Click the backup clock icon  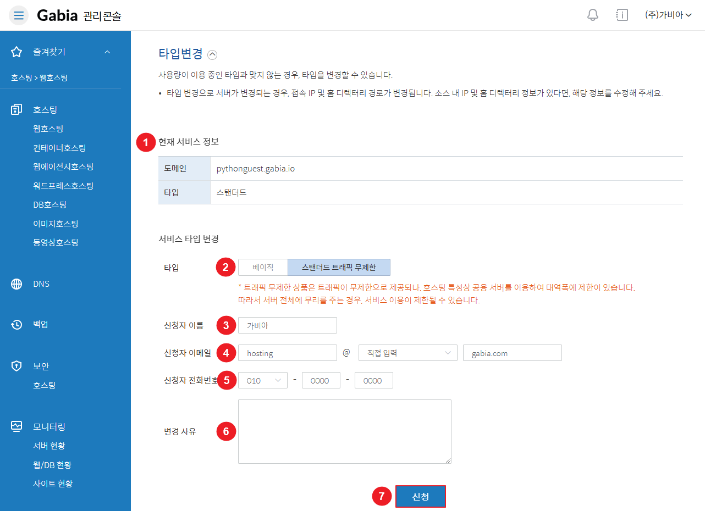(16, 324)
